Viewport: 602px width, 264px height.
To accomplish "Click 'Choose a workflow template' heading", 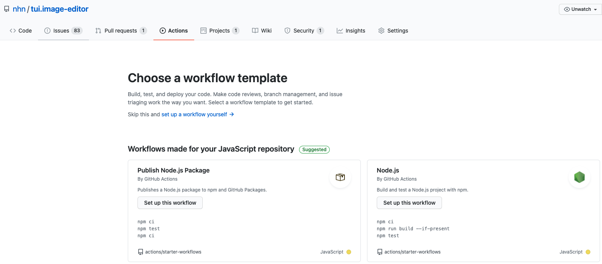I will click(208, 78).
